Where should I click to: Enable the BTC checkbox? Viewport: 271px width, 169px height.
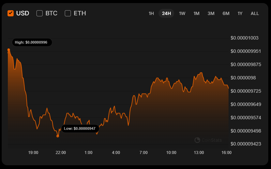40,13
